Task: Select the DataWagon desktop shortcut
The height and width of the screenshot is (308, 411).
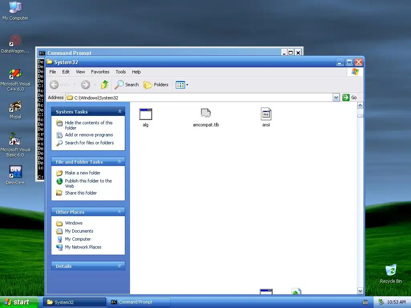Action: tap(15, 44)
